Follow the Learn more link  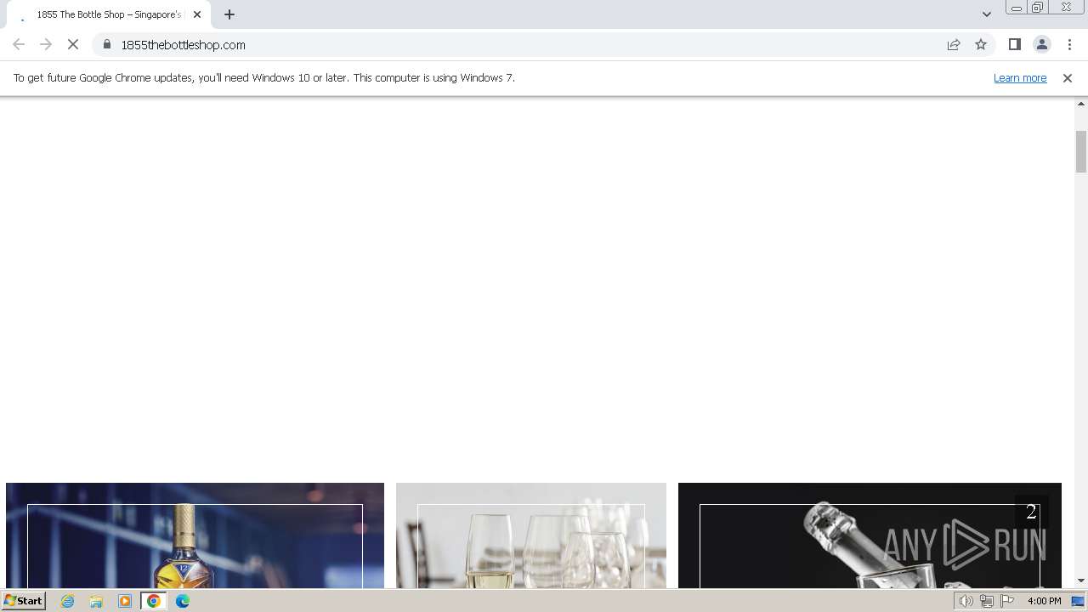(x=1020, y=77)
